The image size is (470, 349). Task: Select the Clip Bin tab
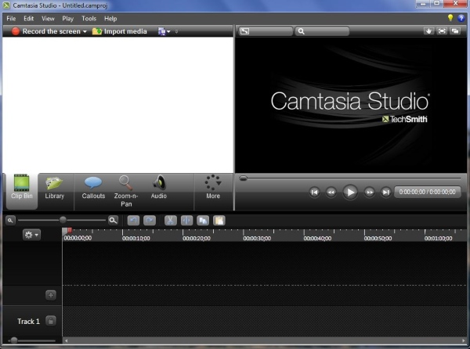[22, 191]
